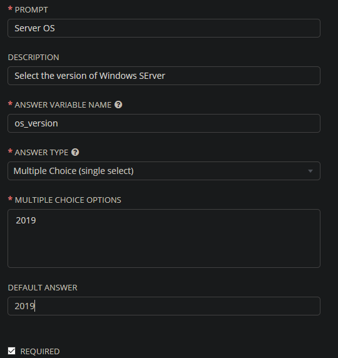Click blank area inside Multiple Choice Options box

pyautogui.click(x=164, y=247)
